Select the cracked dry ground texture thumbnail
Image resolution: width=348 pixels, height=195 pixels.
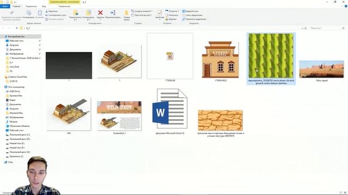point(220,120)
